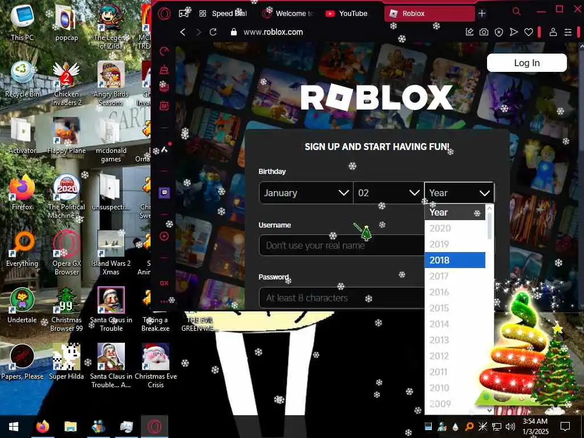
Task: Select the Everything search desktop icon
Action: pyautogui.click(x=22, y=249)
